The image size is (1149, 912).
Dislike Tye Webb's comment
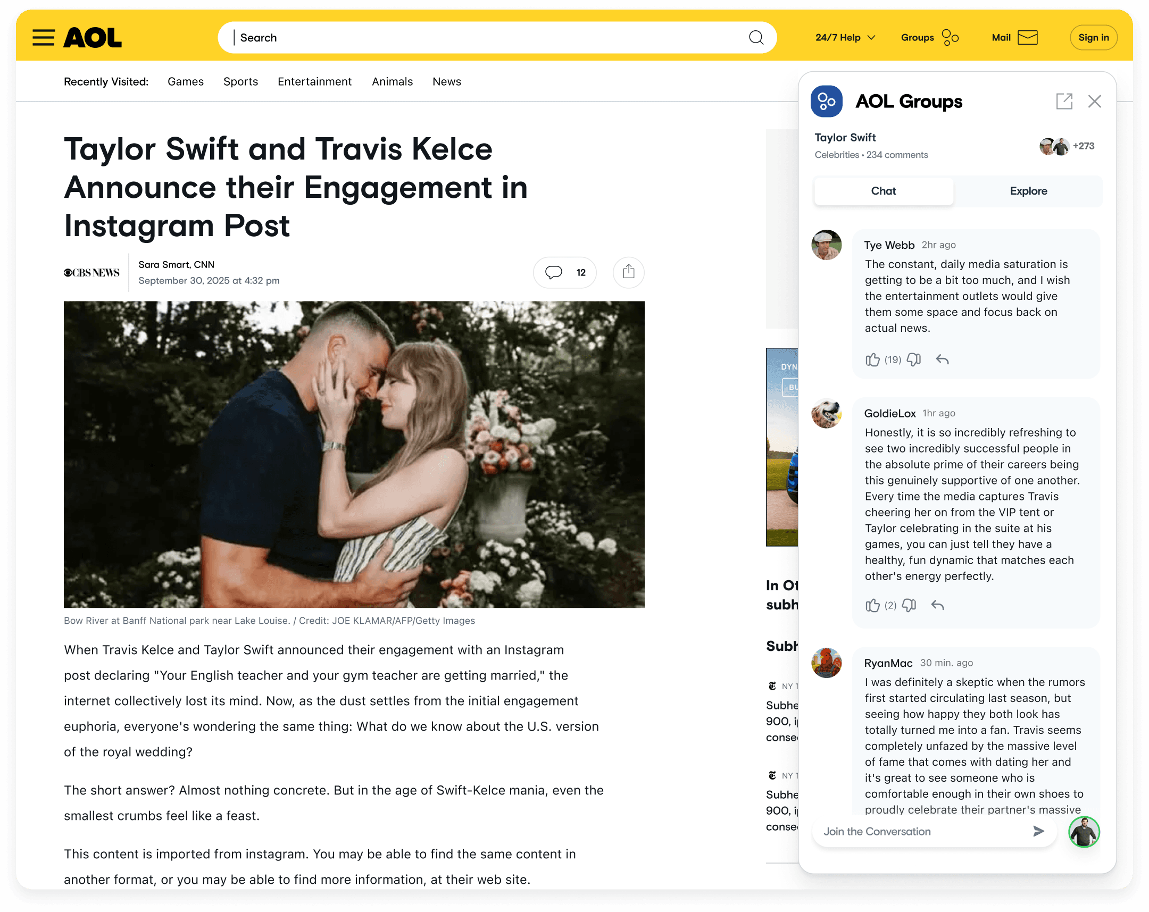(x=913, y=360)
